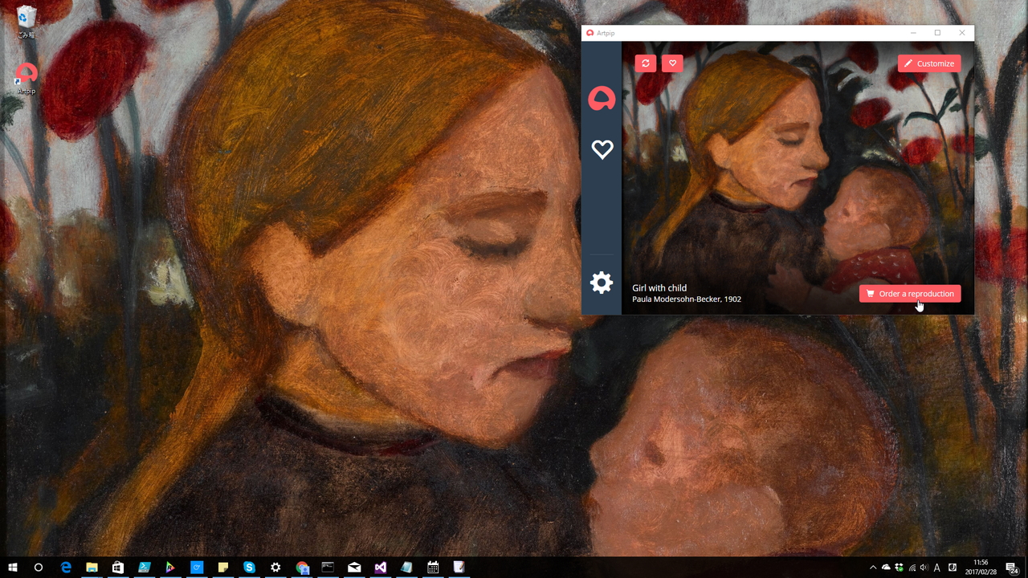Mute system volume from the tray
Screen dimensions: 1028x578
click(x=924, y=568)
